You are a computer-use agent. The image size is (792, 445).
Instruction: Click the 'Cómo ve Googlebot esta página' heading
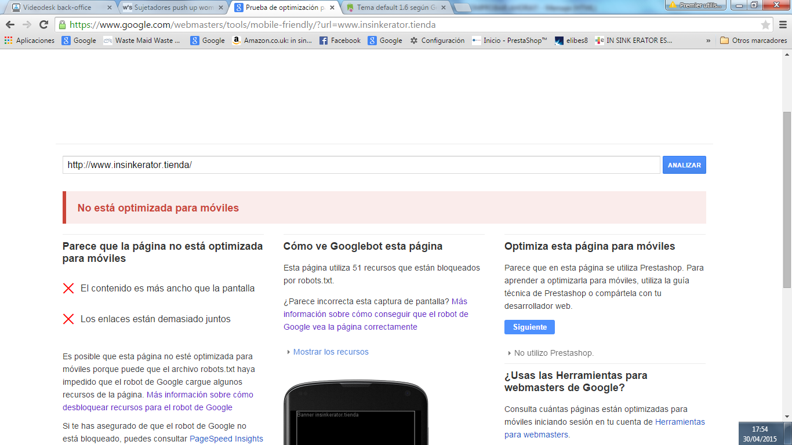(363, 246)
